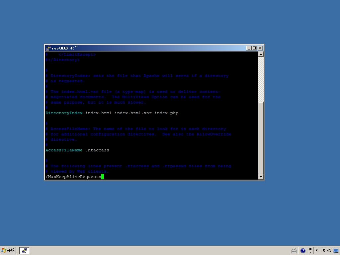
Task: Click index.php in the DirectoryIndex line
Action: [x=166, y=113]
